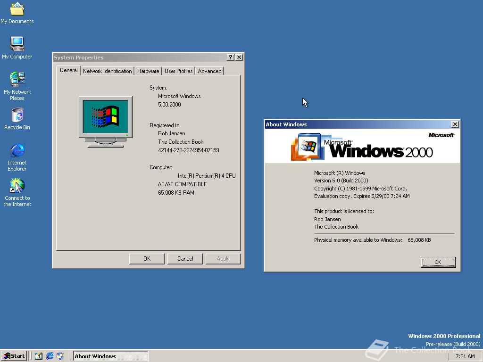Click "Windows 2000 Professional" desktop text

tap(444, 336)
